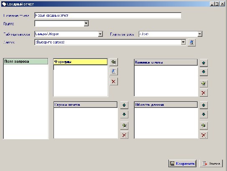Add a field to the Область данных list
Viewport: 227px width, 171px height.
[x=204, y=125]
